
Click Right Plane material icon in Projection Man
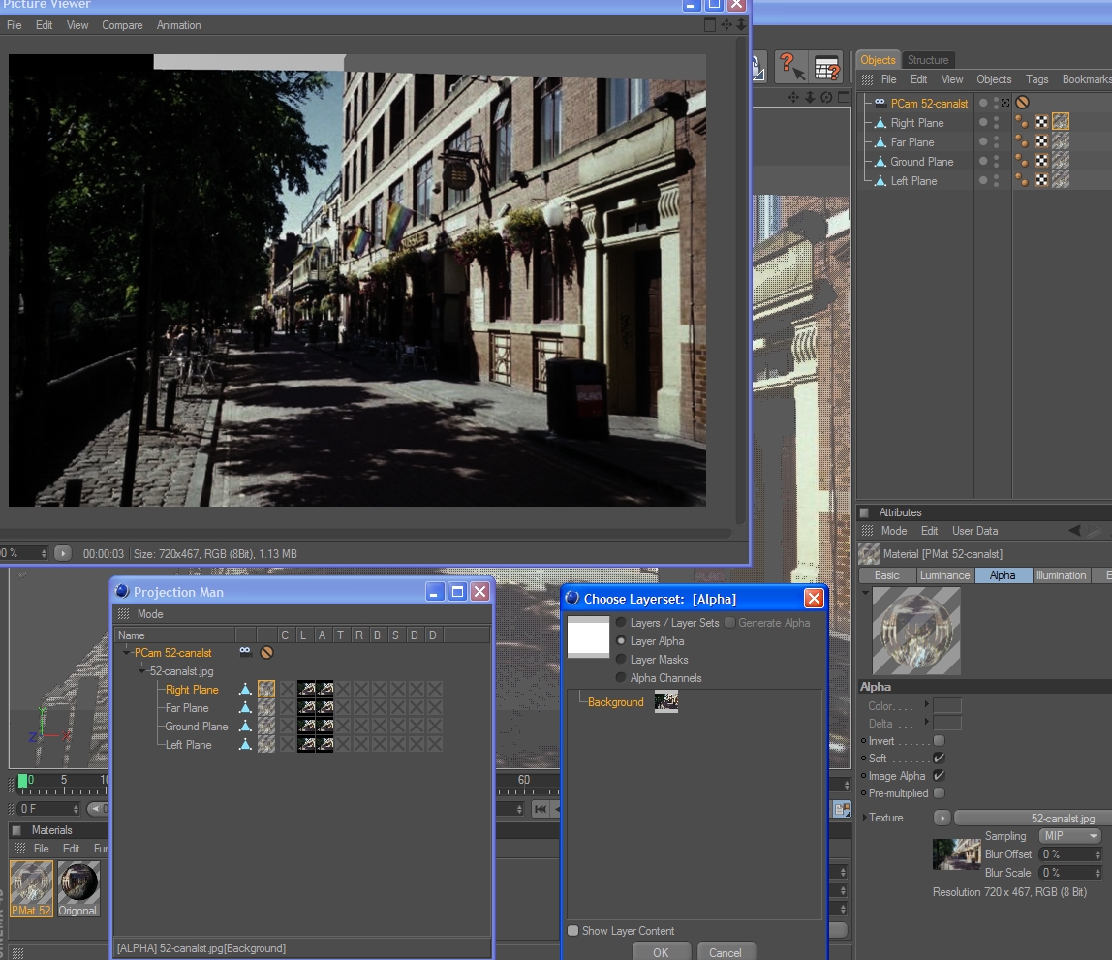266,690
